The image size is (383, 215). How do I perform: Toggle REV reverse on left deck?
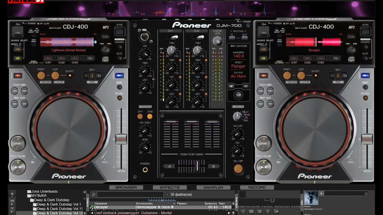click(x=18, y=76)
